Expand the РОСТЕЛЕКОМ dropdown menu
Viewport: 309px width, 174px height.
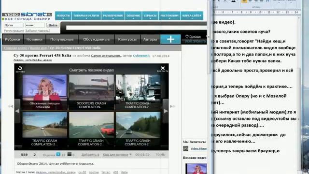[169, 16]
